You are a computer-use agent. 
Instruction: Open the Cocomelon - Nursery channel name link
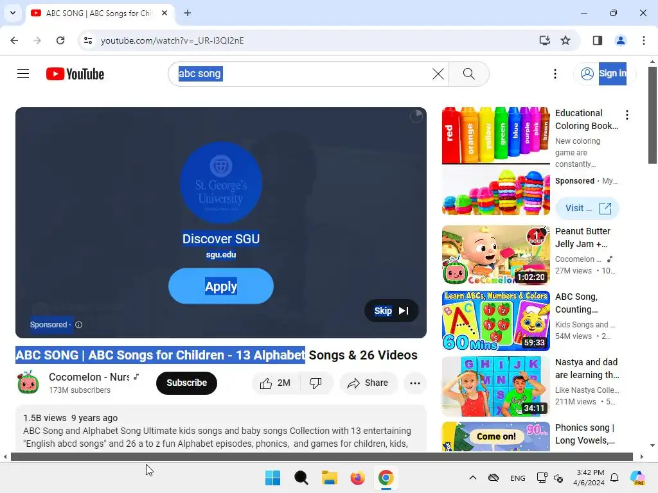[x=89, y=377]
